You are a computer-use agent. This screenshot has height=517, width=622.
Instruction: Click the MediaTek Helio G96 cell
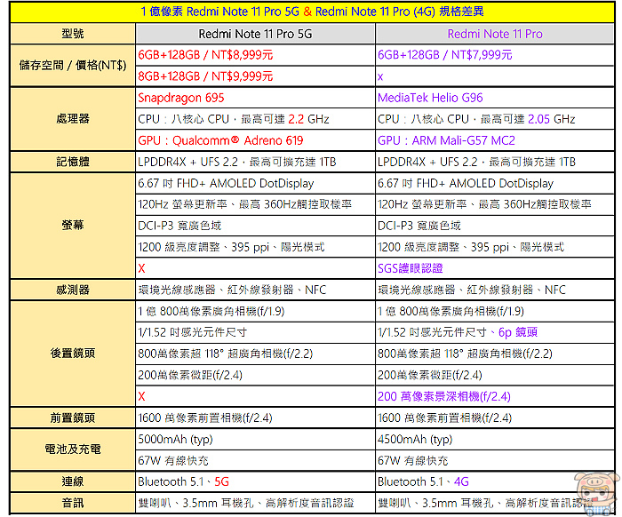coord(495,98)
